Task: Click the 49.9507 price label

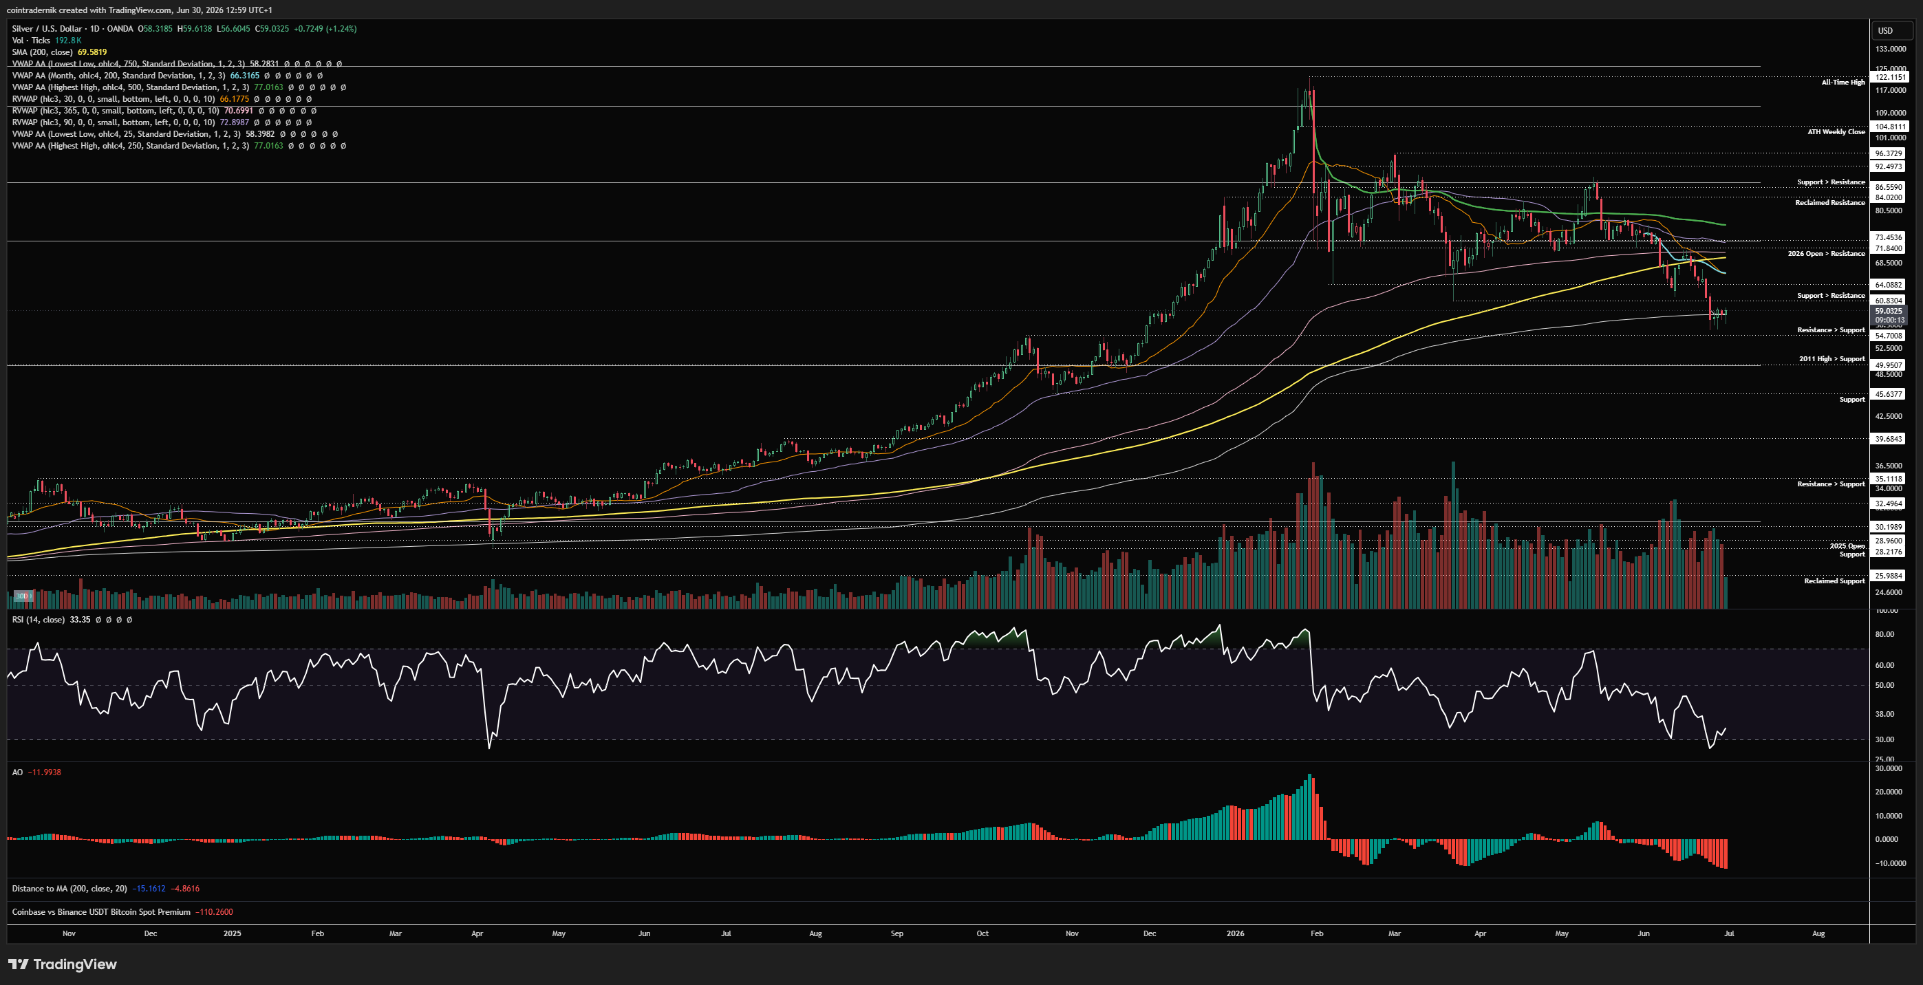Action: pos(1889,365)
